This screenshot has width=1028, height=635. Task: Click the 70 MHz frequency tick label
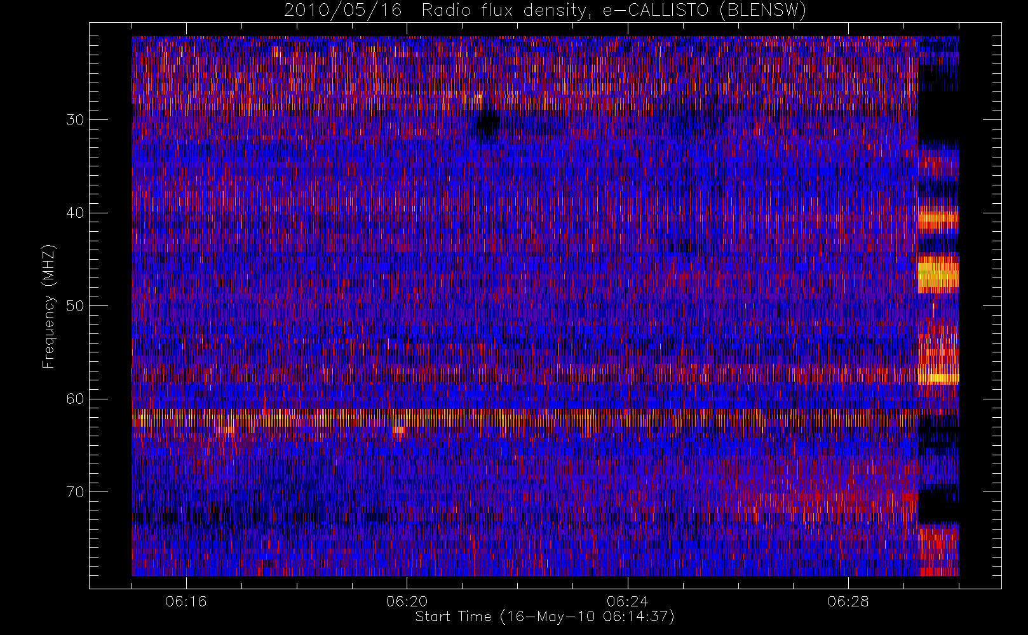pyautogui.click(x=75, y=491)
